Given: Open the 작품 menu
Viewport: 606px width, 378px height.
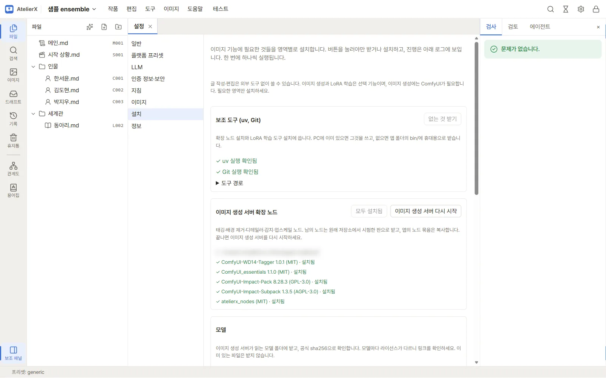Looking at the screenshot, I should pos(113,9).
